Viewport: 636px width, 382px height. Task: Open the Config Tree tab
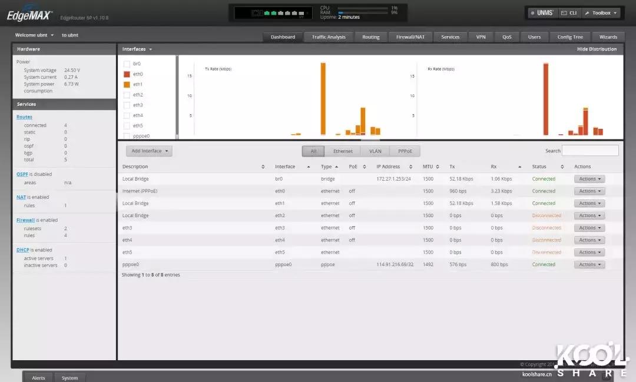click(570, 37)
